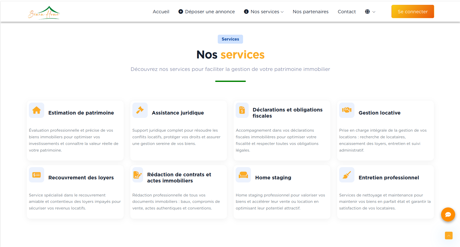Click the broom icon for Entretien professionnel
The height and width of the screenshot is (247, 460).
tap(347, 175)
